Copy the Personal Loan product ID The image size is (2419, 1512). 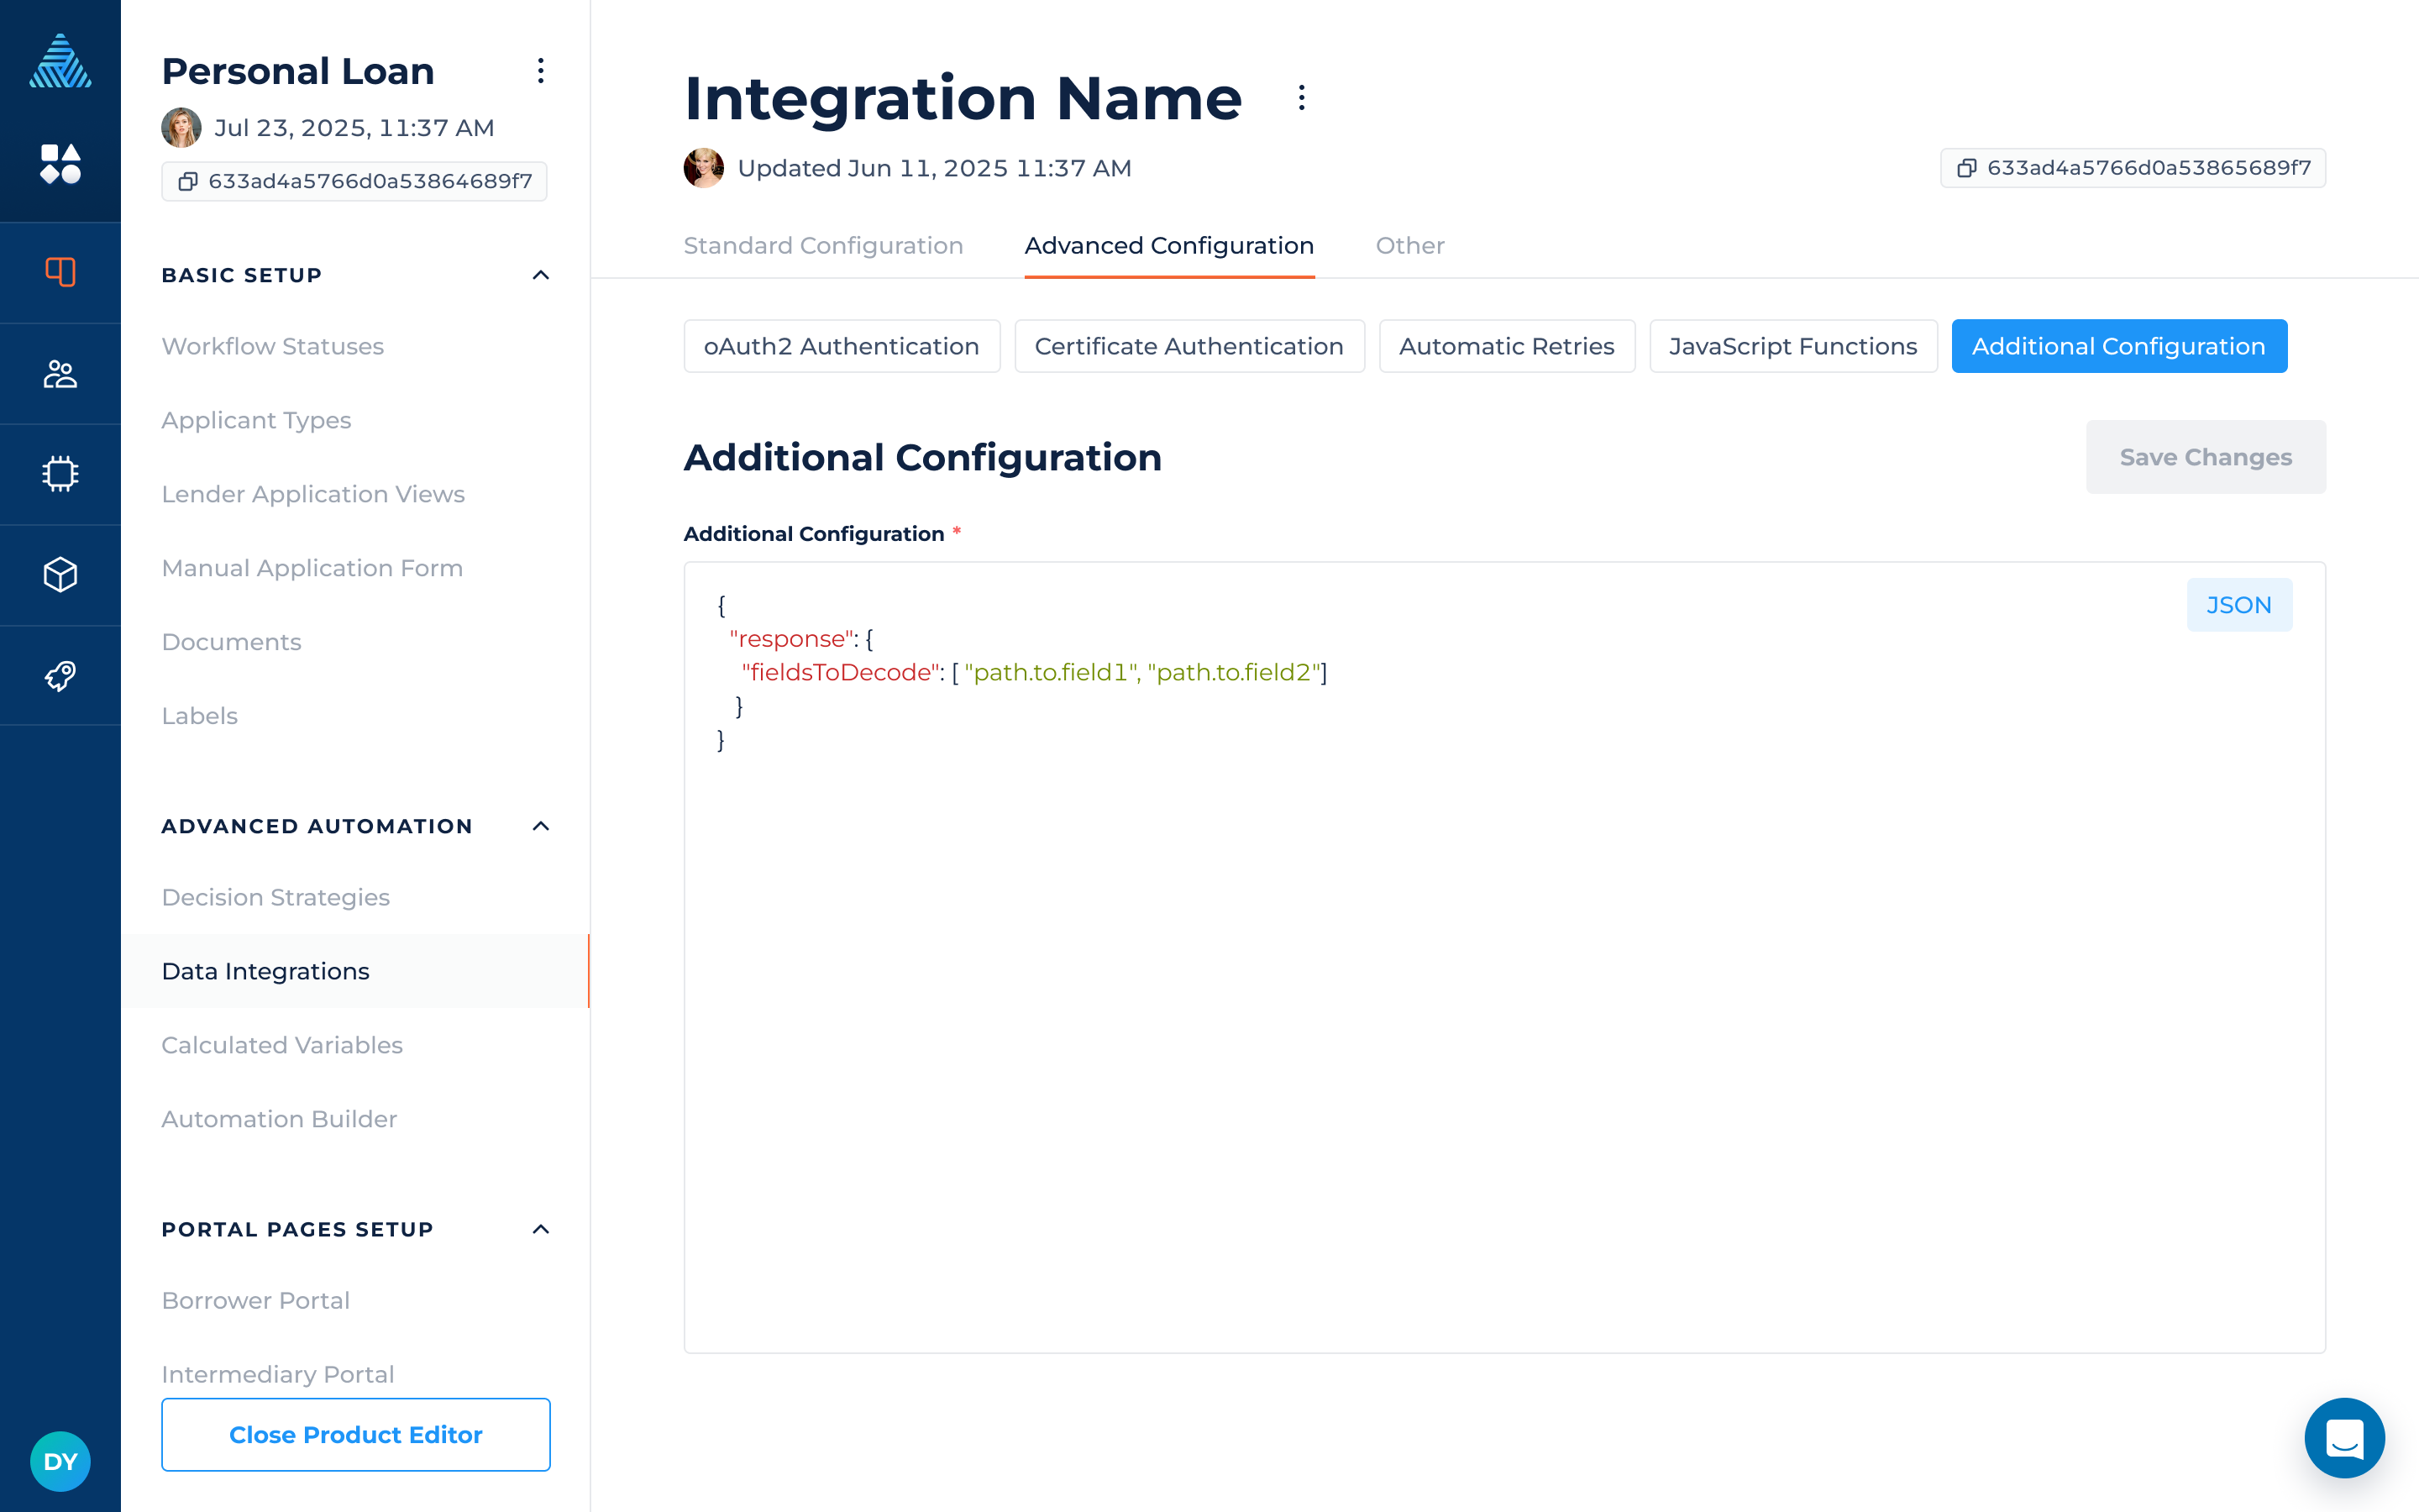click(187, 181)
